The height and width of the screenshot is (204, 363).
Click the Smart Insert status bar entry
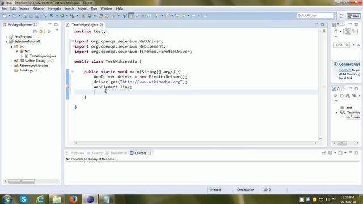point(246,190)
